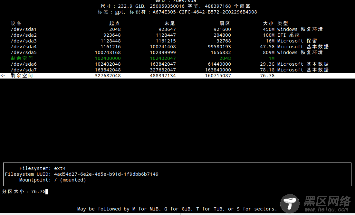Click the 大小 column header
This screenshot has height=215, width=355.
[268, 23]
